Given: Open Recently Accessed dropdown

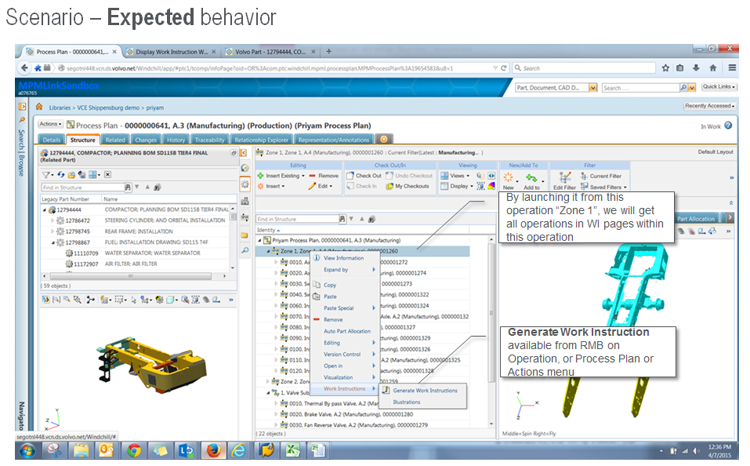Looking at the screenshot, I should click(x=709, y=106).
